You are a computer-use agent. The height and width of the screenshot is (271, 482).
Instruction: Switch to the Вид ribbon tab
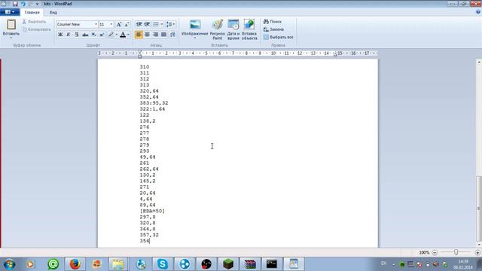[x=53, y=12]
